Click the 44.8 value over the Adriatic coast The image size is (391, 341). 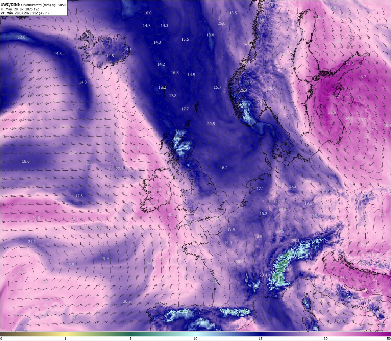pyautogui.click(x=344, y=277)
